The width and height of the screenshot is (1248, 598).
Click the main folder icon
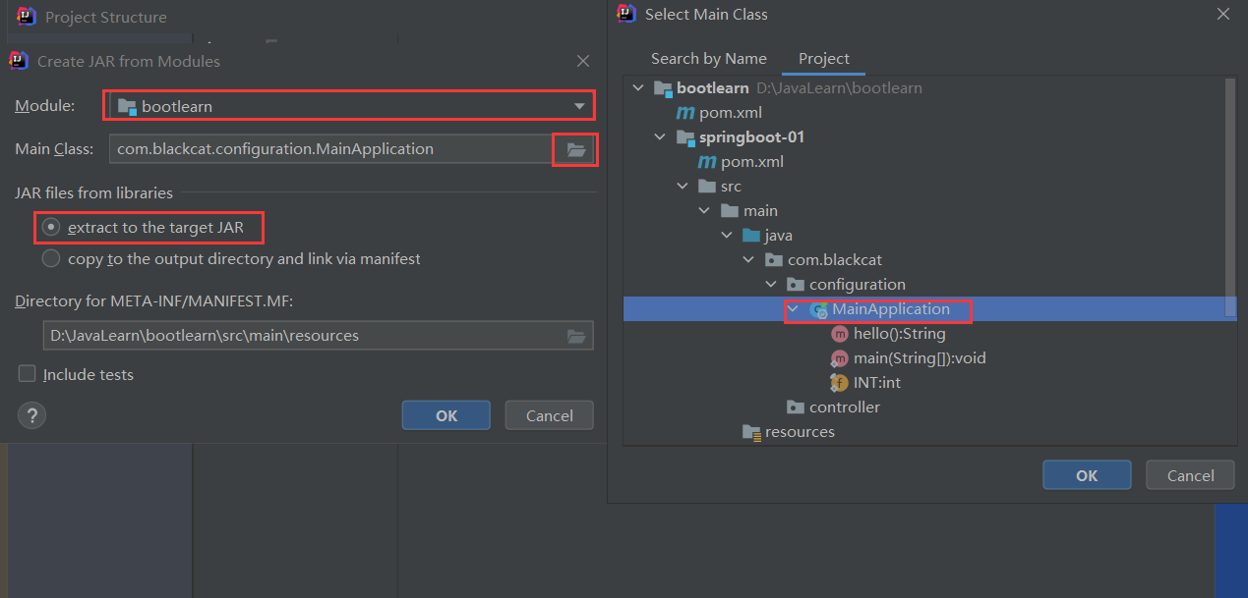[x=729, y=211]
